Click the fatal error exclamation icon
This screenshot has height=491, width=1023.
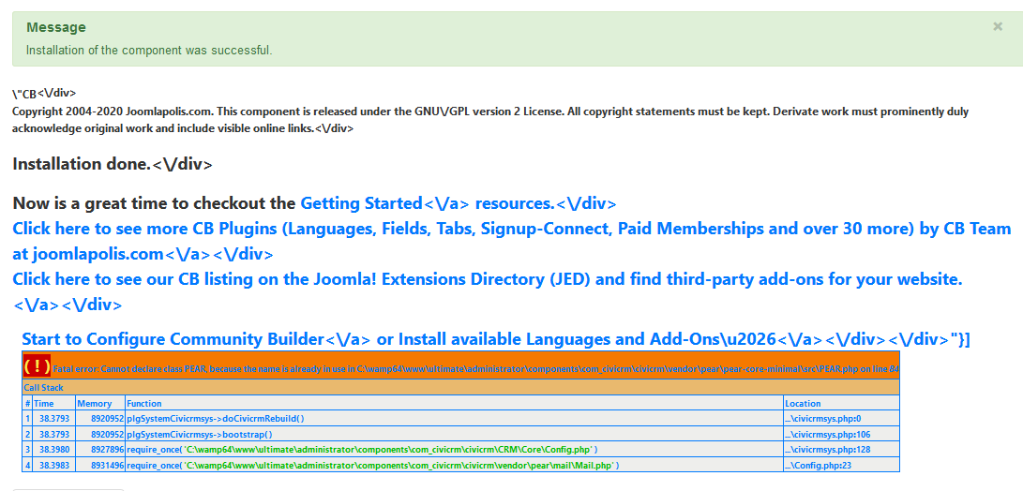click(x=37, y=366)
